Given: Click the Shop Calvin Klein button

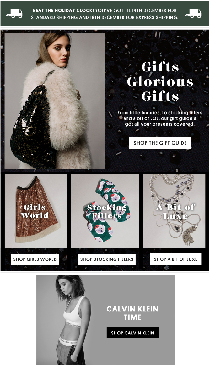Looking at the screenshot, I should [x=132, y=333].
